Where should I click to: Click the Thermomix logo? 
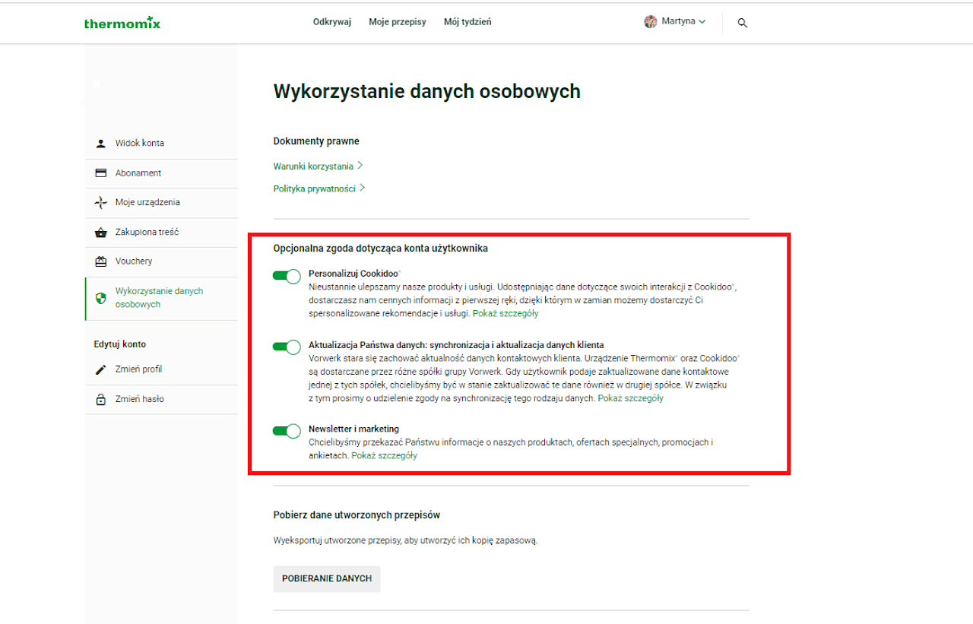tap(122, 23)
